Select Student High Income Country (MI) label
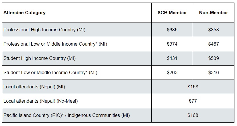Image resolution: width=237 pixels, height=126 pixels. coord(39,58)
